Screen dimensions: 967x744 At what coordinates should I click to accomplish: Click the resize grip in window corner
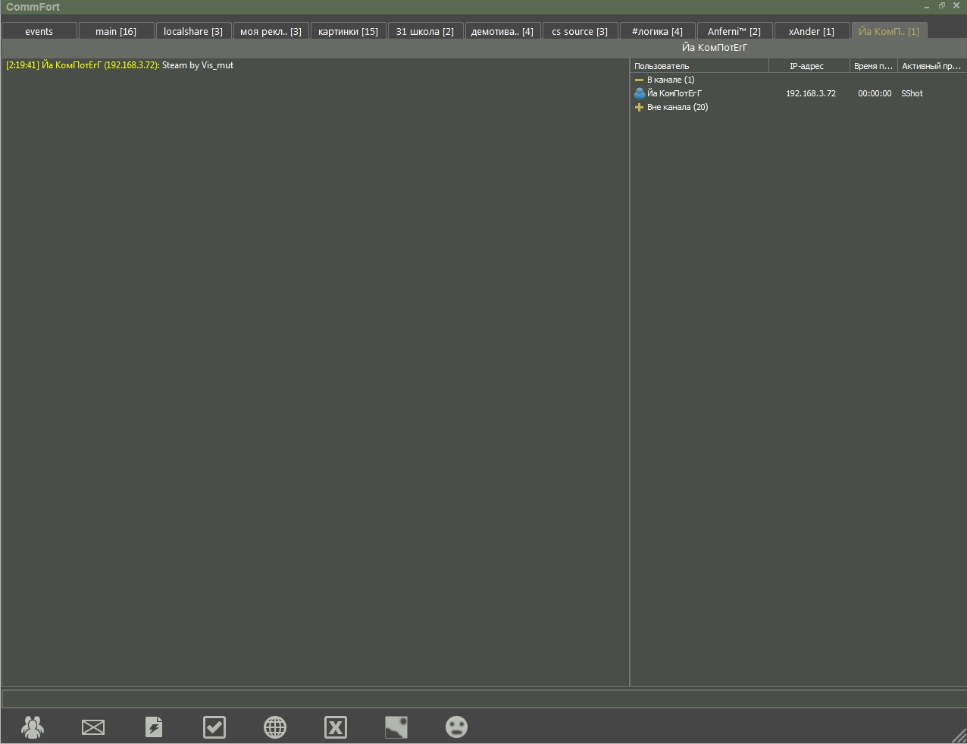958,734
